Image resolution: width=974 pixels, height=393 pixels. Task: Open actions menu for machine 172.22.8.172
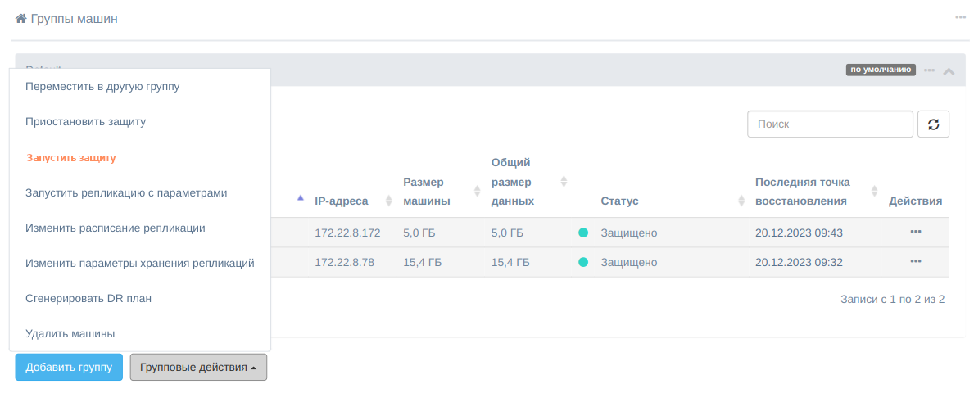pyautogui.click(x=916, y=232)
